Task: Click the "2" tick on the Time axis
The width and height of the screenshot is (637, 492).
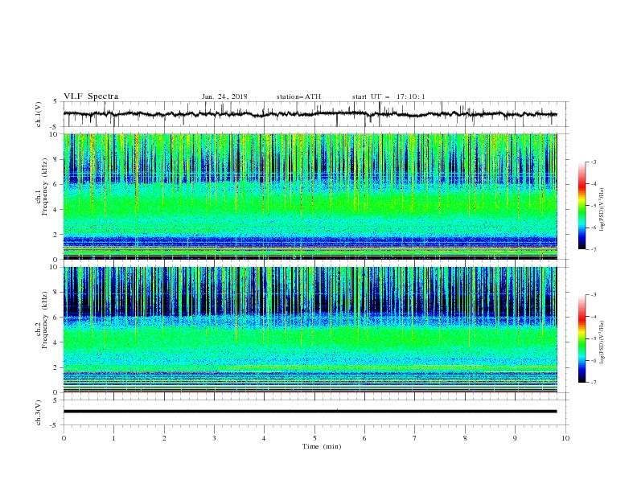Action: 164,438
